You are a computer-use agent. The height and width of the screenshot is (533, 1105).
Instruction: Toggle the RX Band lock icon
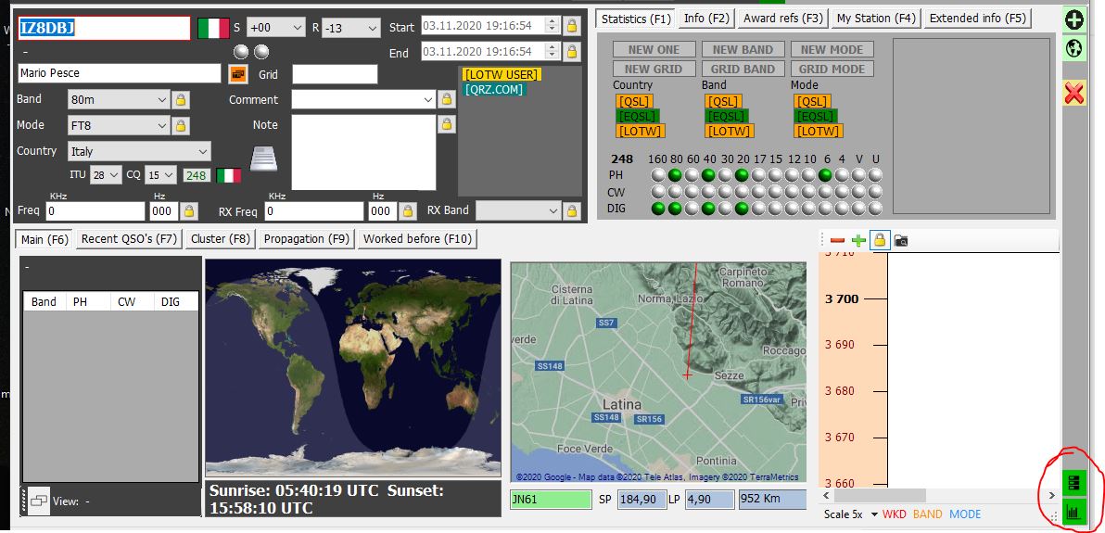point(572,210)
